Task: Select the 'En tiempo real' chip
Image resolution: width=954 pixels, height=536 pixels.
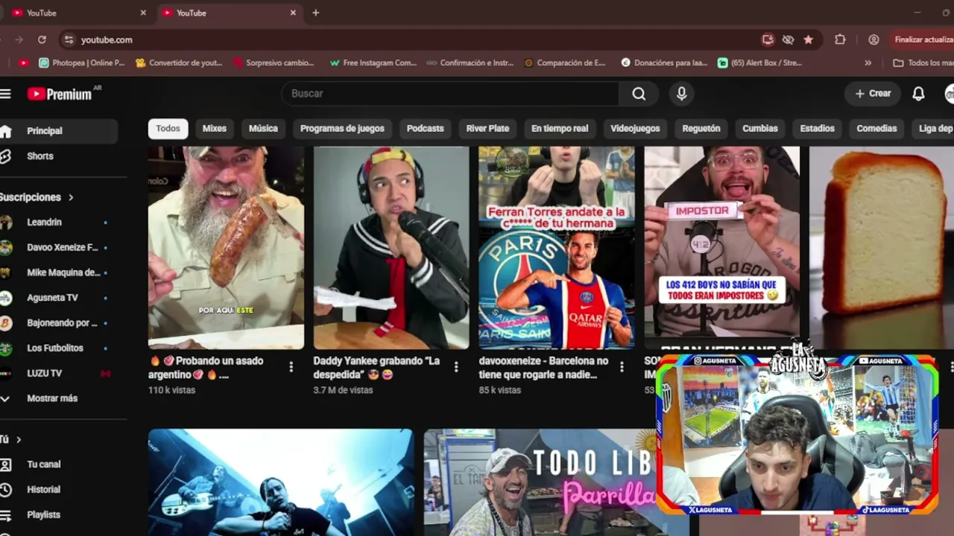Action: click(x=560, y=128)
